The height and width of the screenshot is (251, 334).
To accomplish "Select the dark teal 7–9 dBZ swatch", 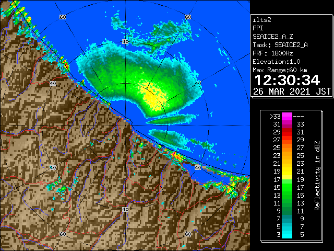I will (x=287, y=219).
